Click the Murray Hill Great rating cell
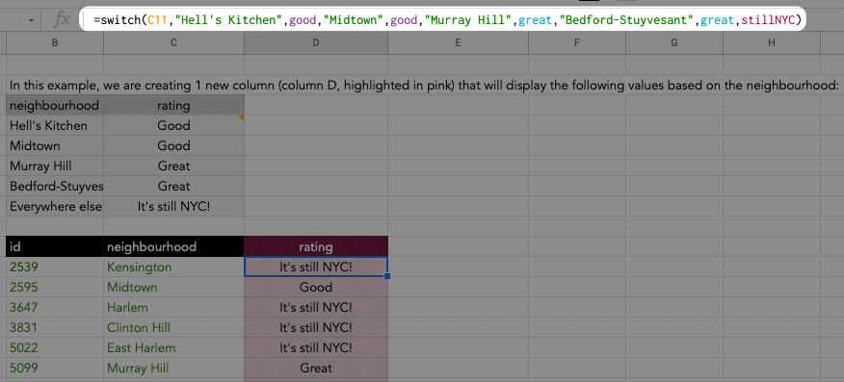Screen dimensions: 844x382 click(315, 368)
